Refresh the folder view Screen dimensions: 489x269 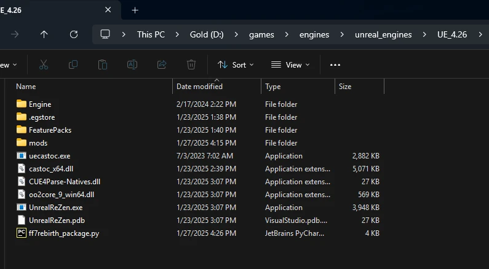[x=74, y=34]
